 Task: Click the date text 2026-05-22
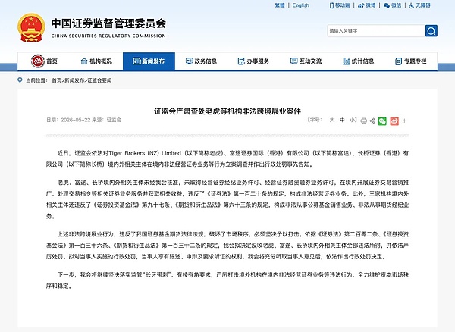pos(75,120)
